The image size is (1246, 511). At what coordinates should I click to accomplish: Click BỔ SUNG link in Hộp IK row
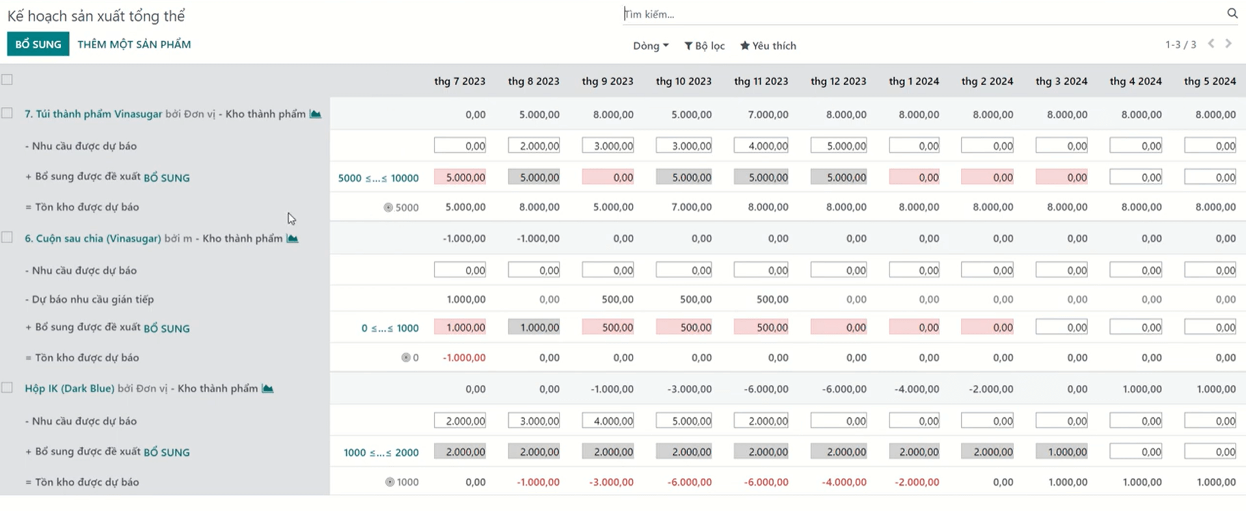(167, 452)
